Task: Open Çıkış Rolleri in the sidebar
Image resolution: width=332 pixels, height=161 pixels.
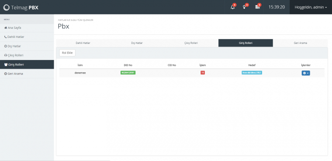Action: click(27, 55)
